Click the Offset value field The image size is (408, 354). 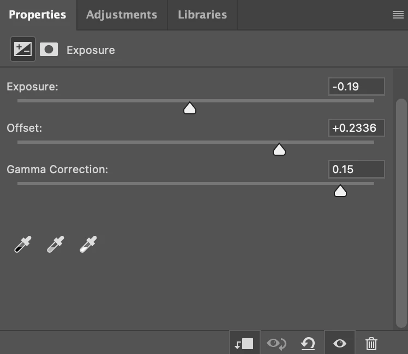point(356,128)
